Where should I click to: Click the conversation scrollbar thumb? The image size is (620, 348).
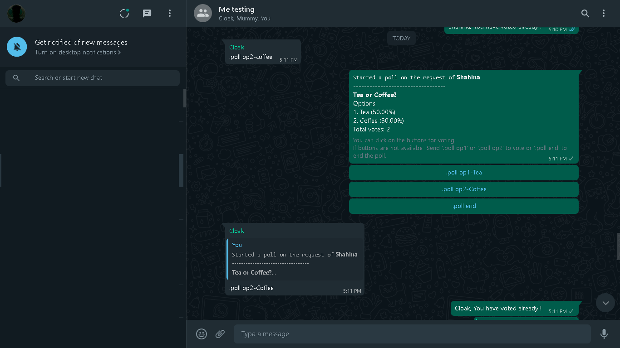pos(618,246)
